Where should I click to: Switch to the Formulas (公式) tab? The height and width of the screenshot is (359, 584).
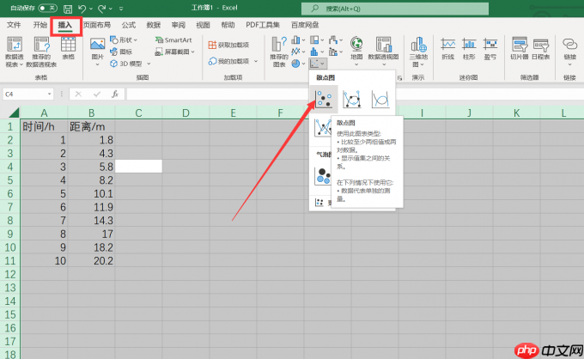128,25
